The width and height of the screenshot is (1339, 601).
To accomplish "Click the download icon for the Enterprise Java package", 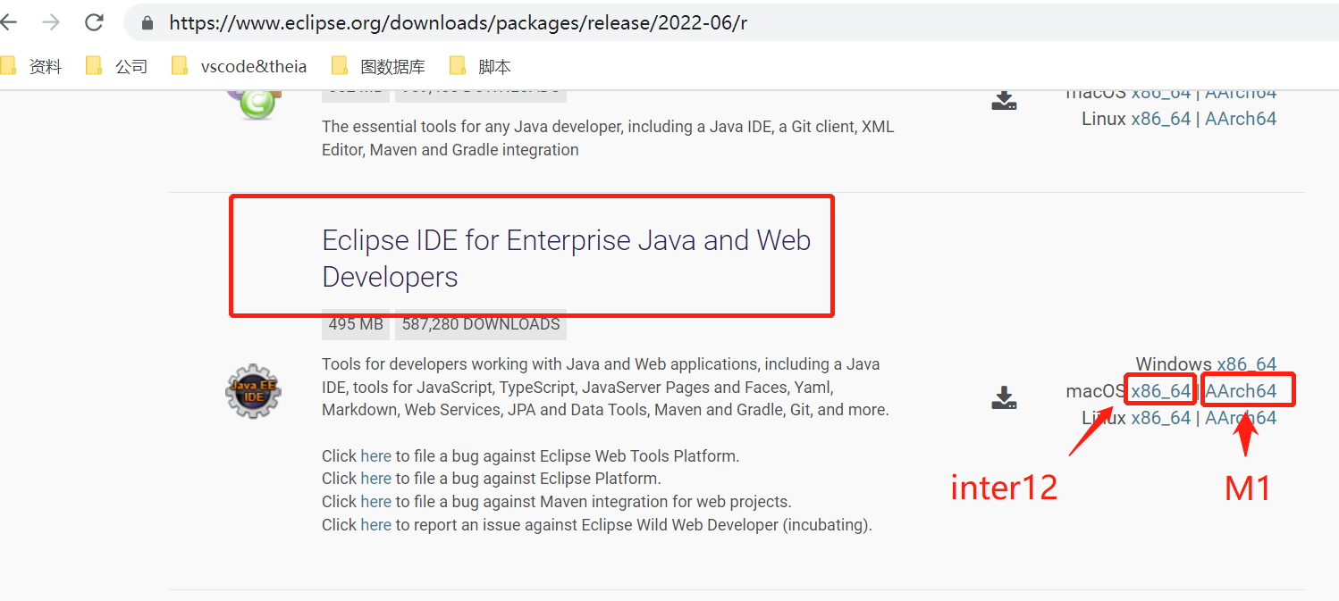I will click(1005, 397).
